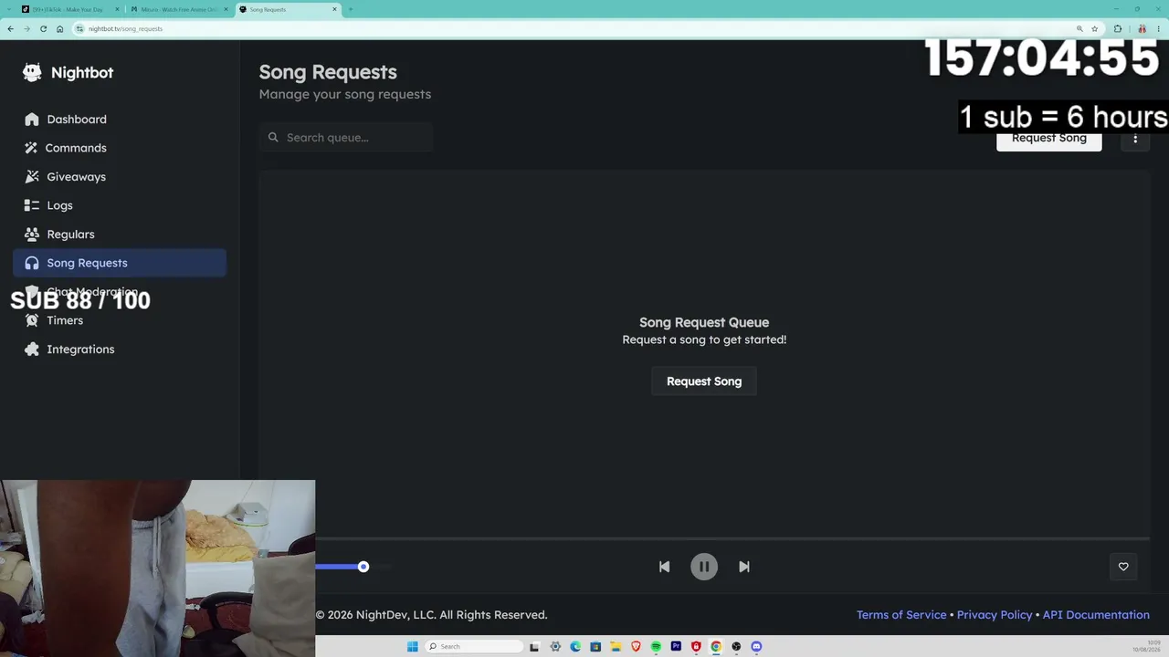Click the browser home button

pos(59,29)
